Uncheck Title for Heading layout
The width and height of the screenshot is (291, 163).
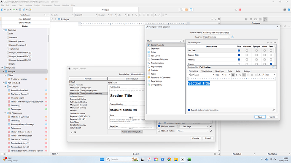(239, 60)
